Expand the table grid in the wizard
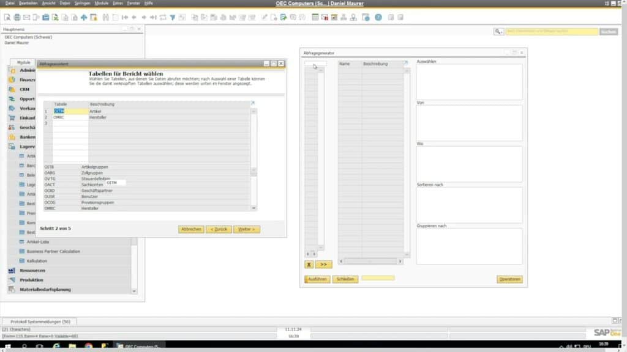Image resolution: width=627 pixels, height=352 pixels. pyautogui.click(x=253, y=103)
